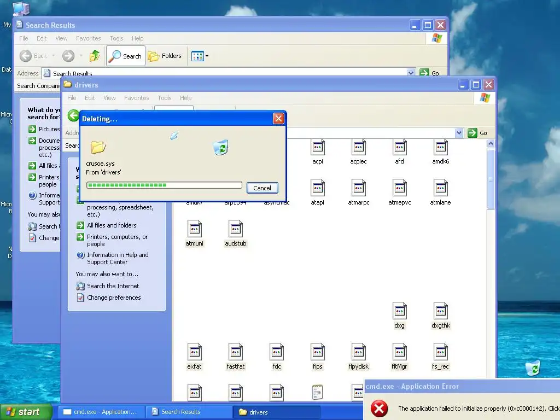The image size is (560, 420).
Task: Expand address dropdown in drivers window
Action: (459, 133)
